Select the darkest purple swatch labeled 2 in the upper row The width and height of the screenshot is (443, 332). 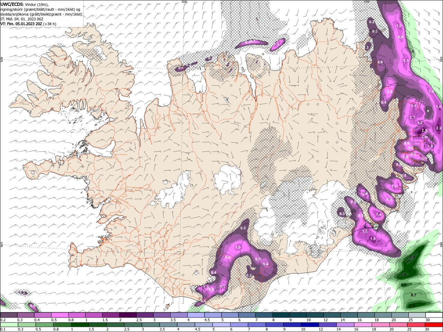click(x=128, y=315)
